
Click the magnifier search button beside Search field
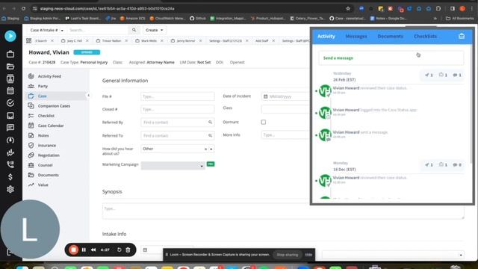134,30
